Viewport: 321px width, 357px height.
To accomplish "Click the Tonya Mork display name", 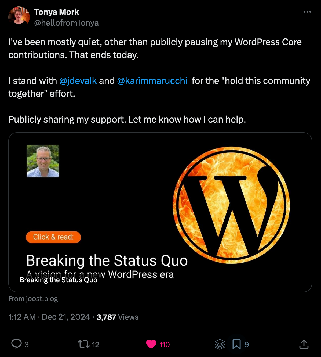I will [x=56, y=12].
